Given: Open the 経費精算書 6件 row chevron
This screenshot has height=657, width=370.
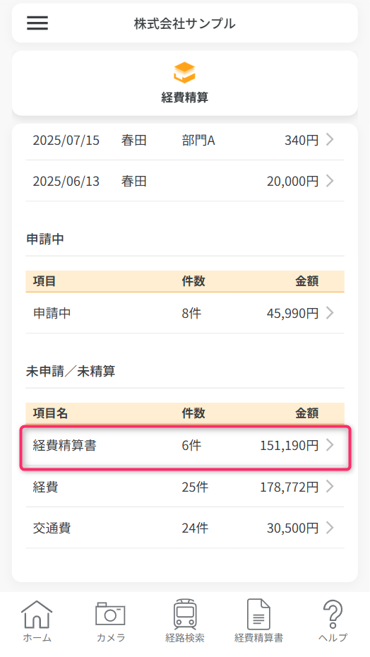Looking at the screenshot, I should click(330, 445).
